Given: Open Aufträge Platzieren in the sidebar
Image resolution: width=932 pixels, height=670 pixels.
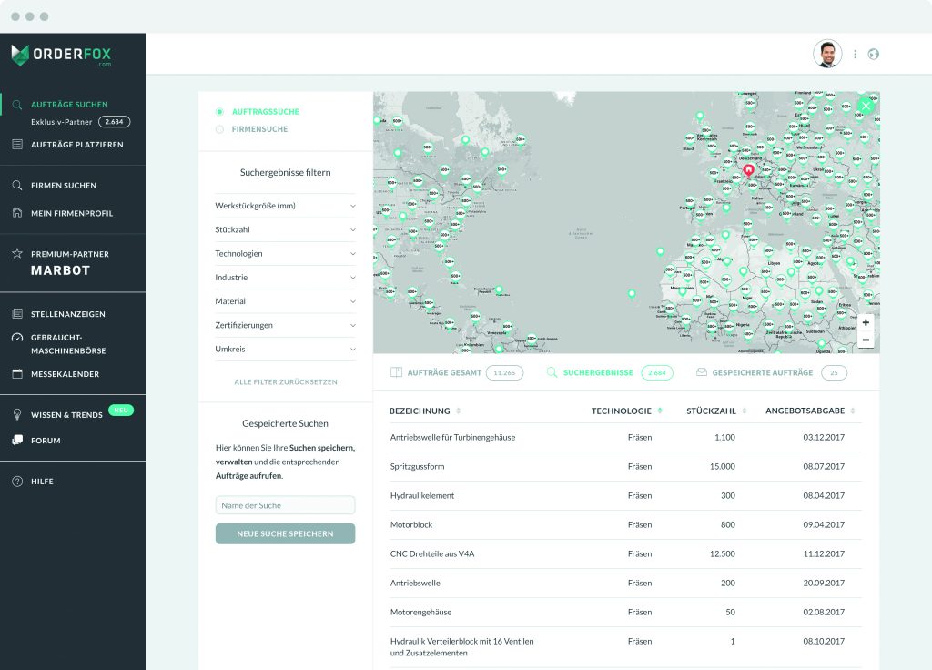Looking at the screenshot, I should (x=76, y=145).
